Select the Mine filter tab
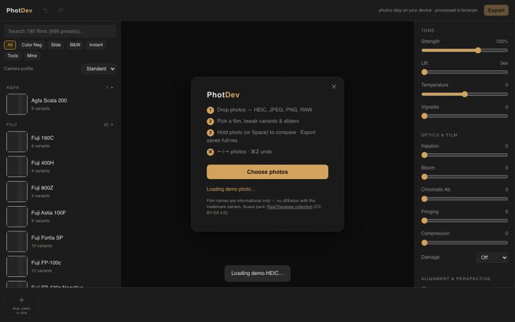Viewport: 515px width, 322px height. click(x=32, y=55)
